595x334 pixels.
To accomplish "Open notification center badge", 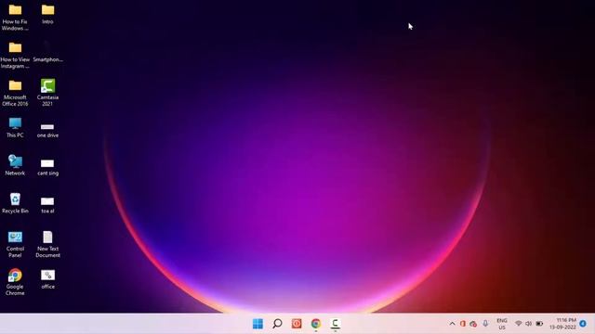I will pos(583,324).
